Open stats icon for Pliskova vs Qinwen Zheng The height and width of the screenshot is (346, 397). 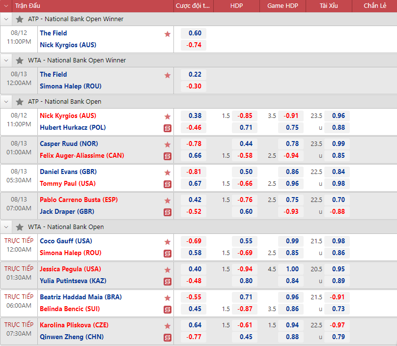[168, 338]
